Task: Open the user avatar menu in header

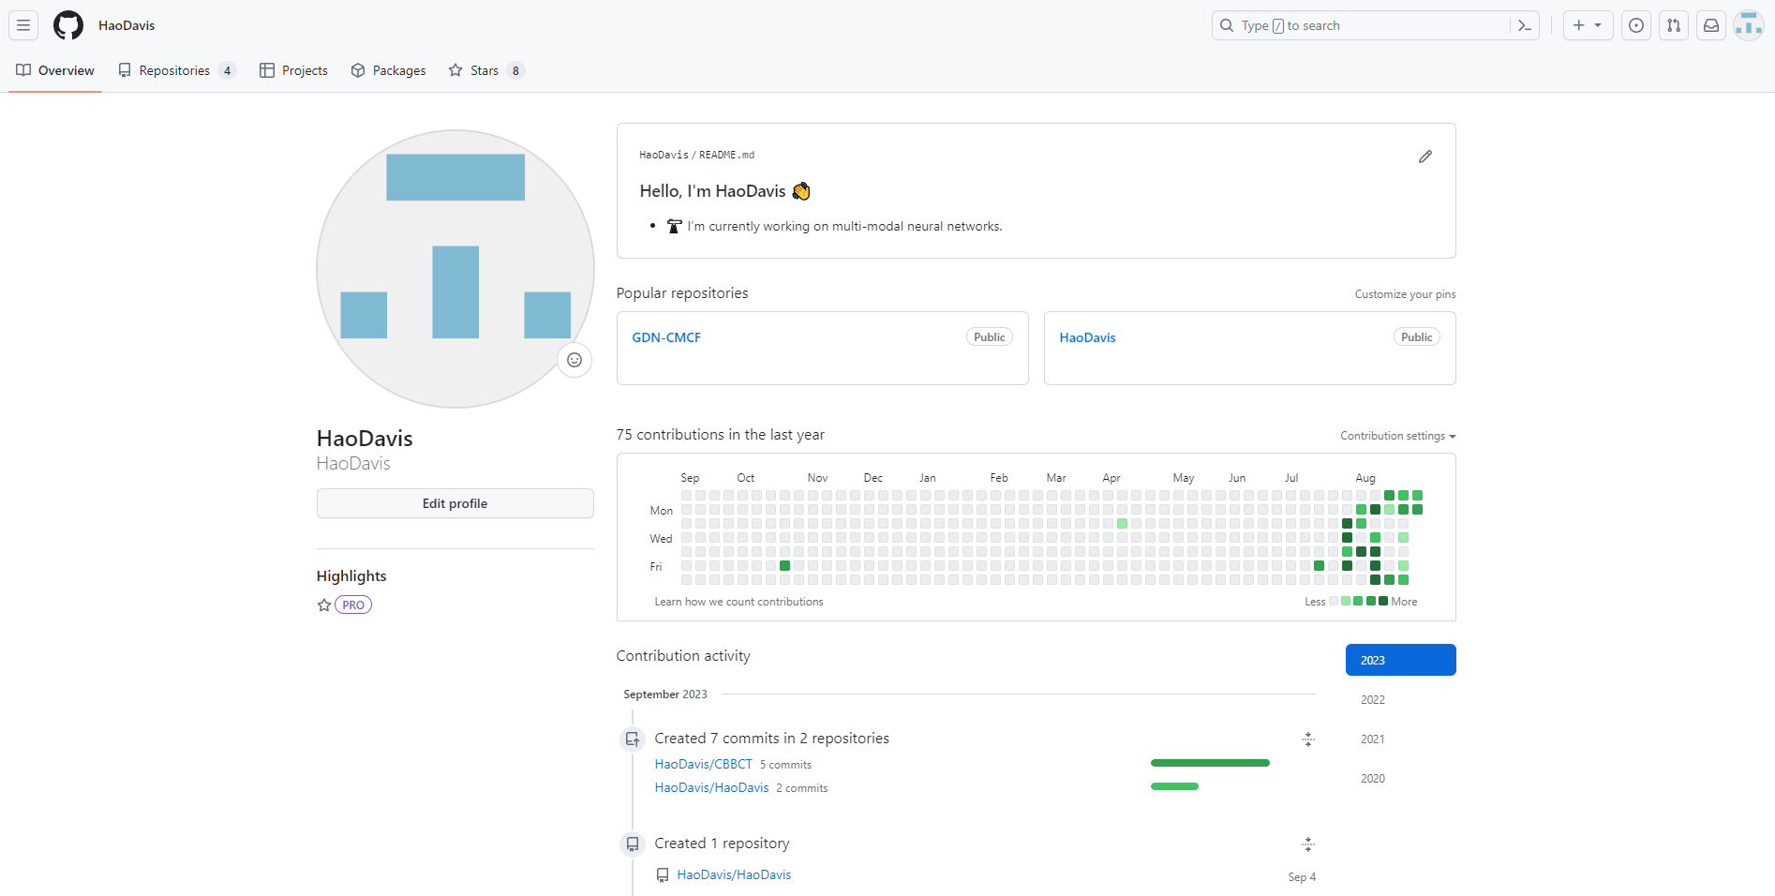Action: [1749, 25]
